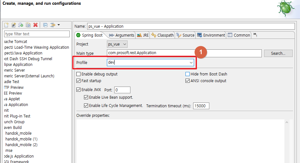Click the Main type text field
The width and height of the screenshot is (300, 163).
pos(184,53)
